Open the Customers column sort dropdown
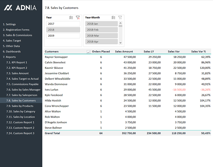 (89, 52)
